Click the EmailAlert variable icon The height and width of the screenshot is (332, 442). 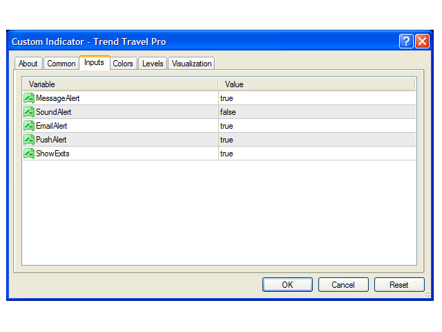click(x=29, y=126)
